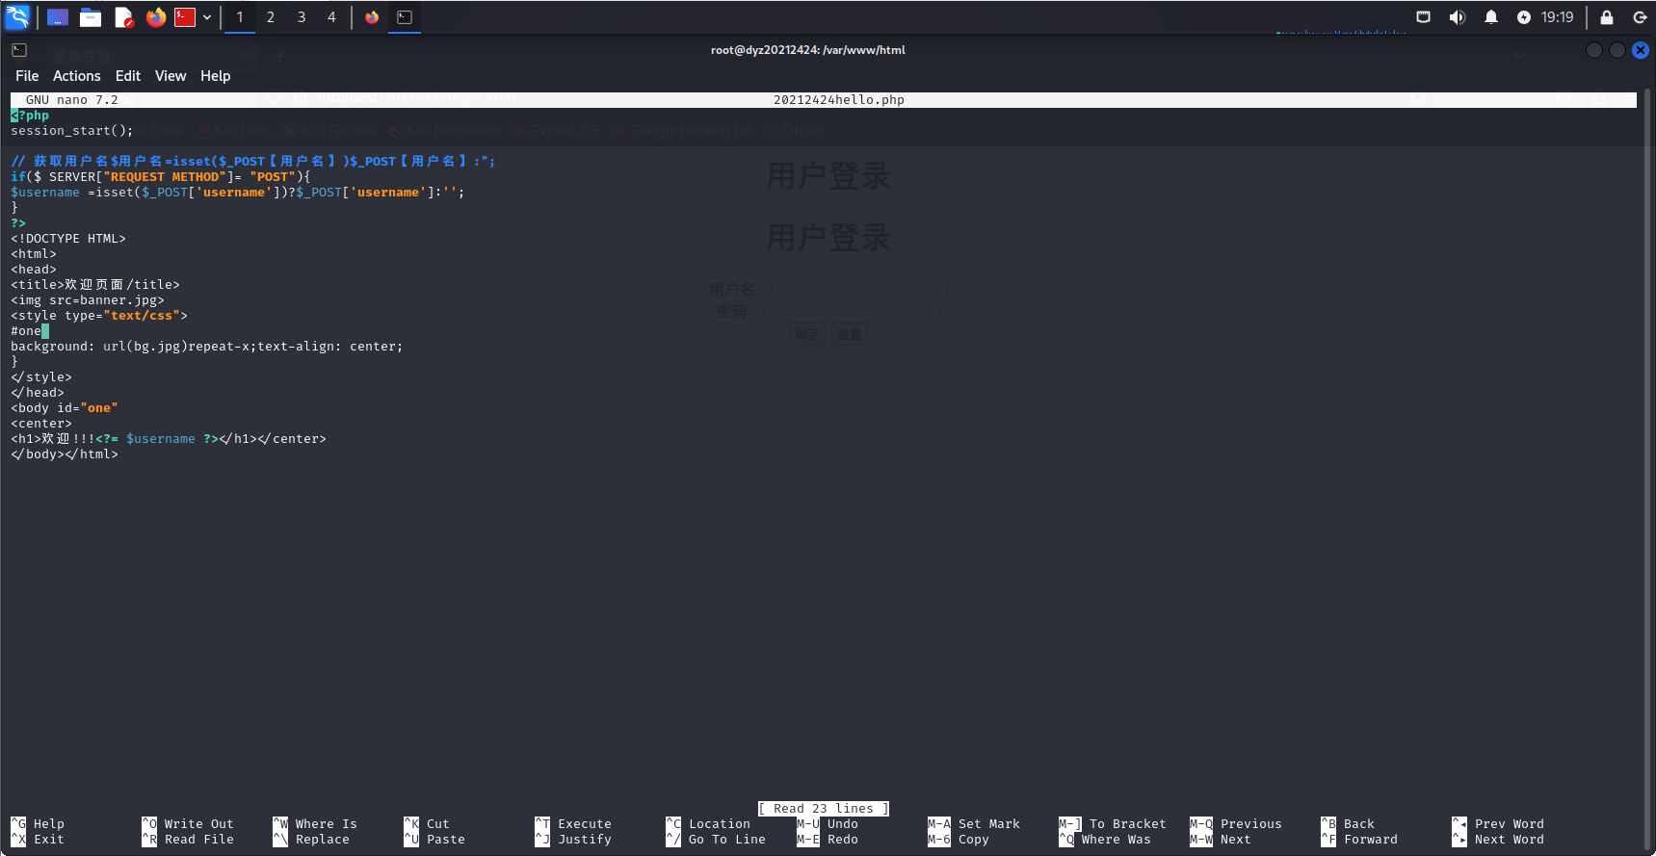The image size is (1656, 856).
Task: Place cursor on the h1 welcome line
Action: click(169, 439)
